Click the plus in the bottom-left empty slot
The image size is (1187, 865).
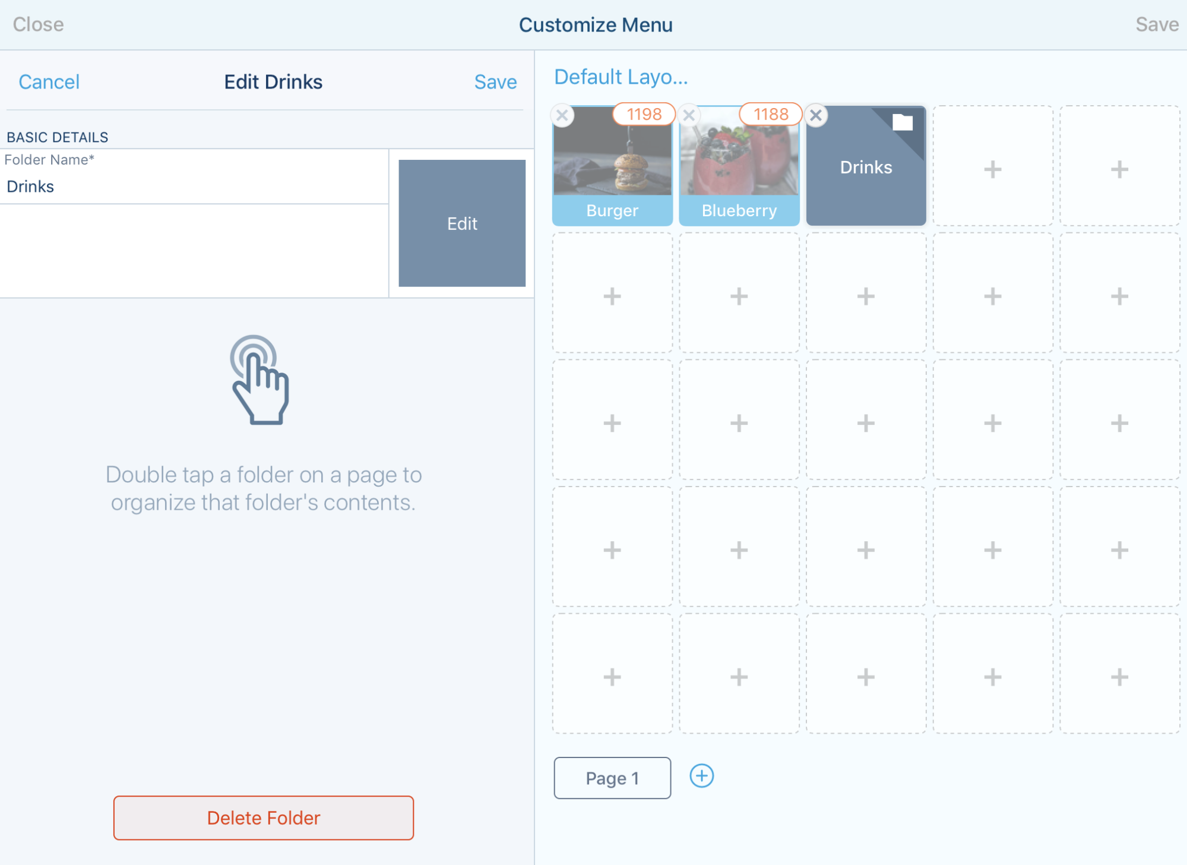tap(612, 676)
